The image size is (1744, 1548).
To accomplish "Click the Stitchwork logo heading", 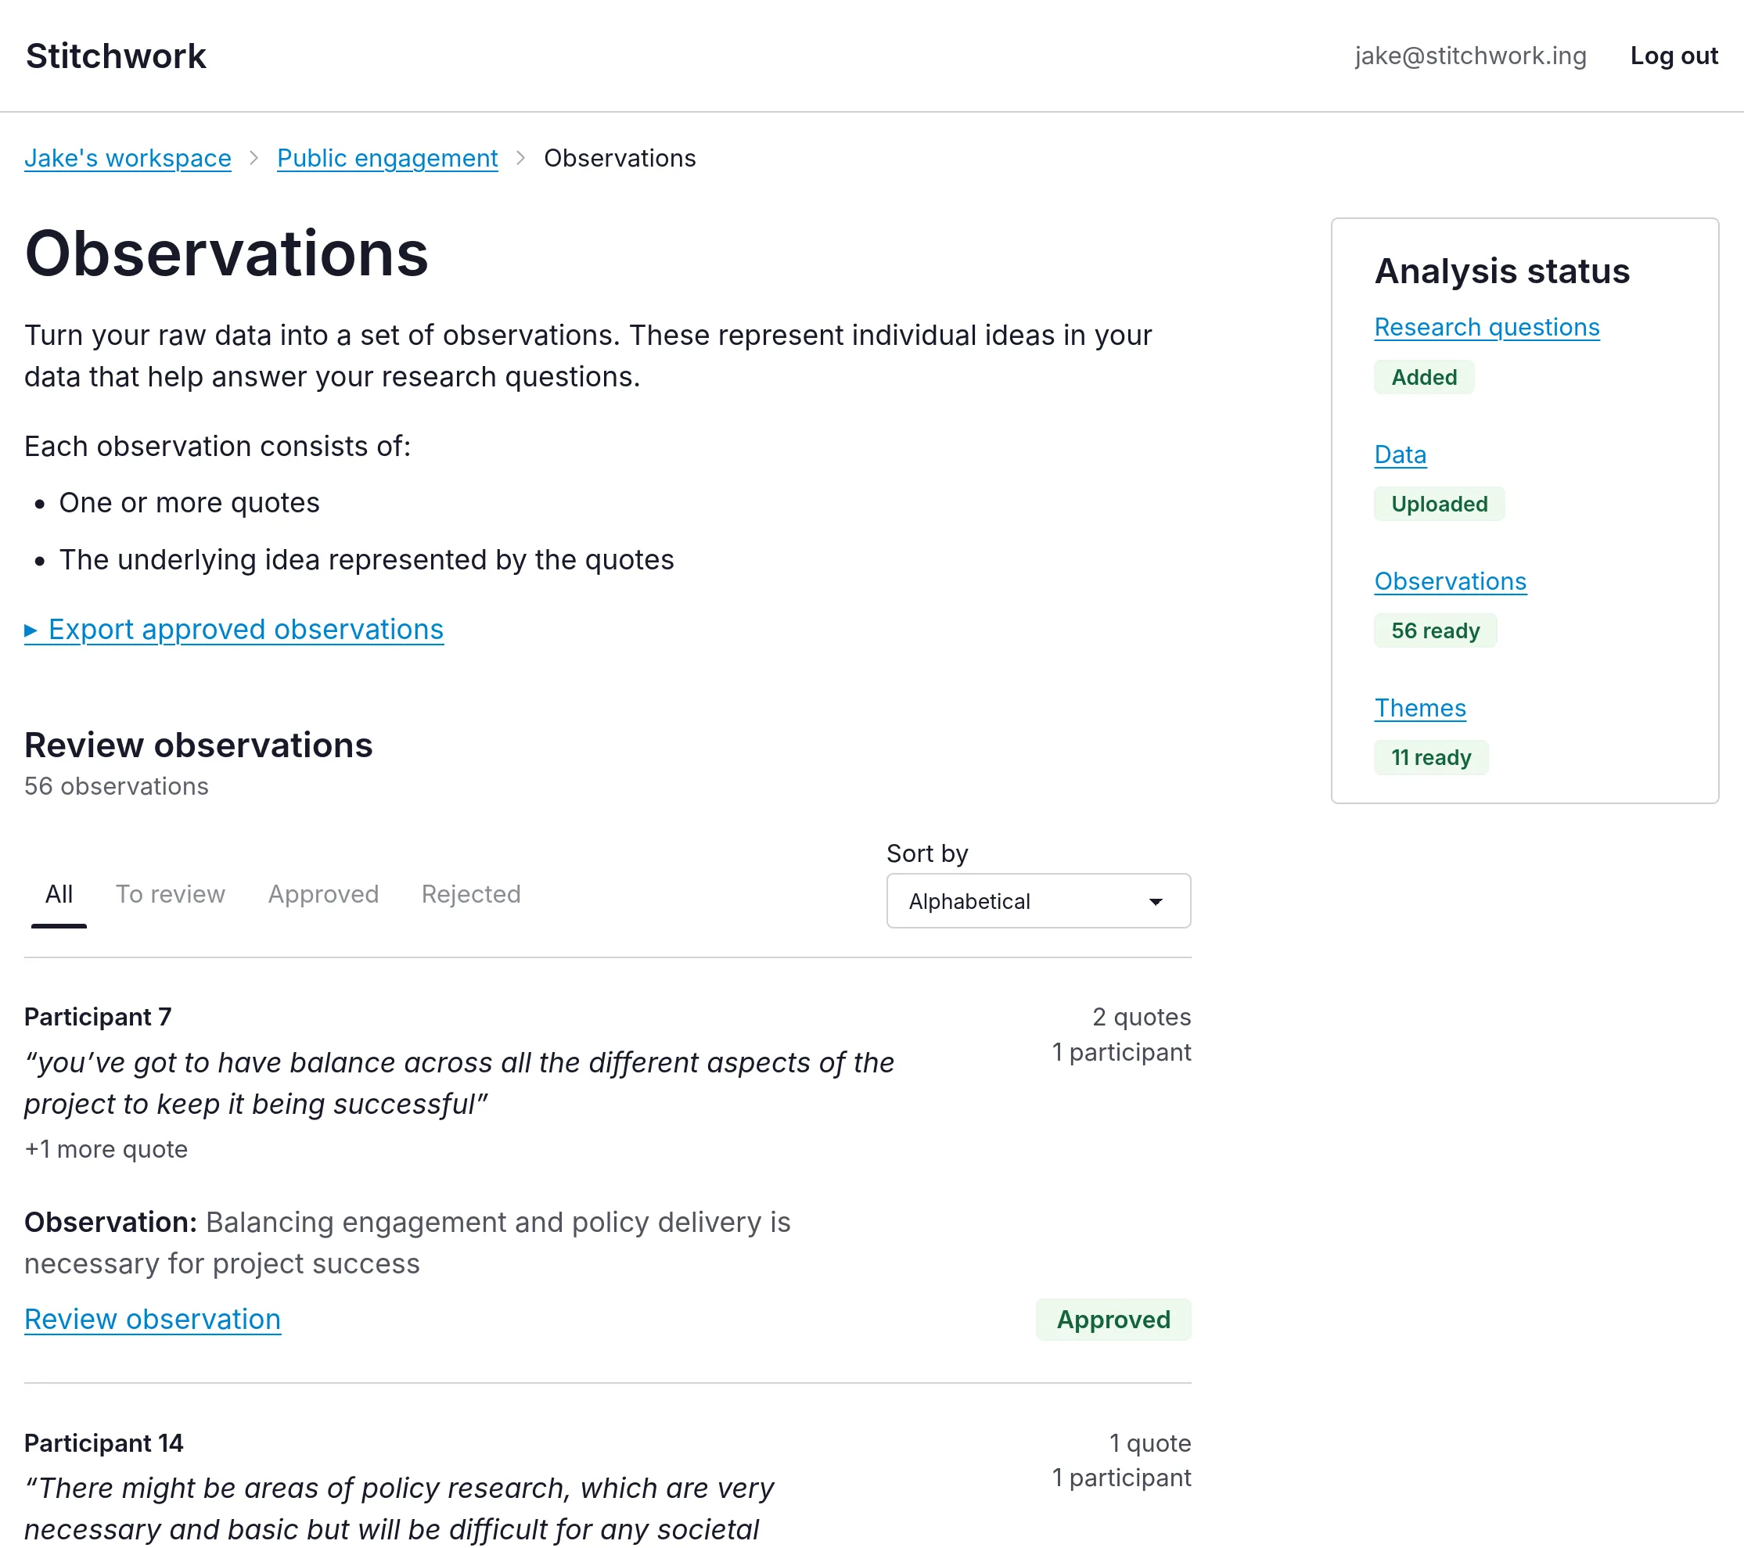I will point(116,56).
